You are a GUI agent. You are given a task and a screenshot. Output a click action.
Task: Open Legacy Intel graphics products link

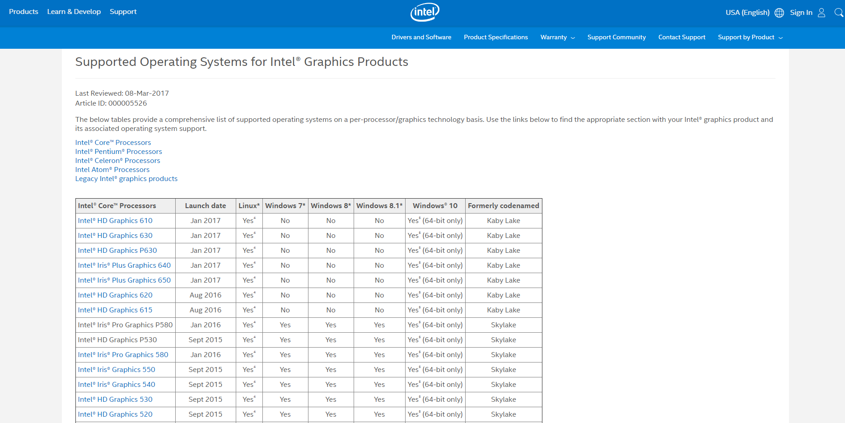[126, 179]
